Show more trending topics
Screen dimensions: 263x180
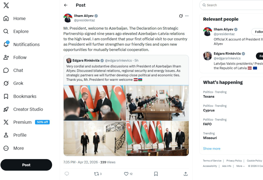coord(211,148)
